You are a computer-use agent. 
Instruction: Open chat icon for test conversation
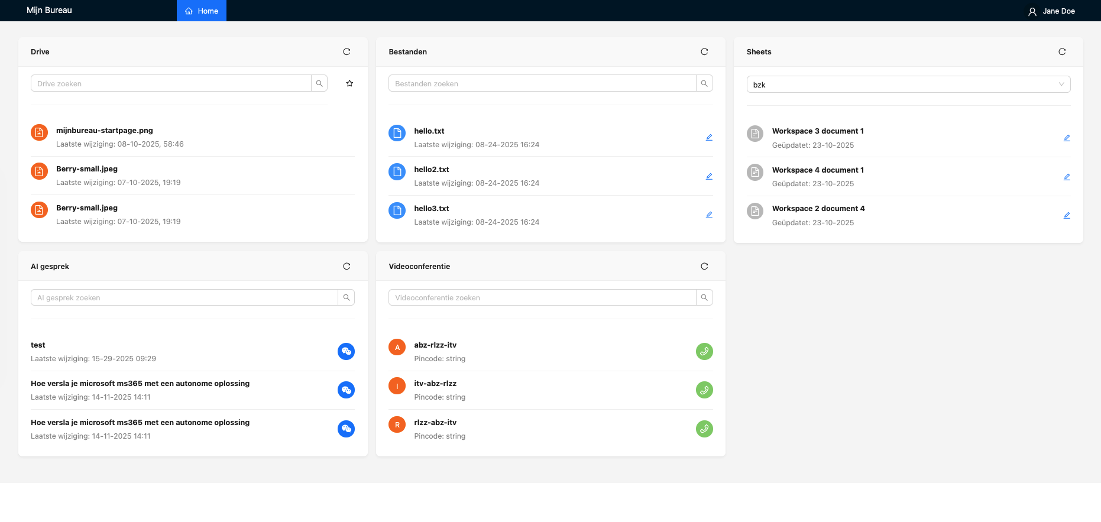[347, 352]
